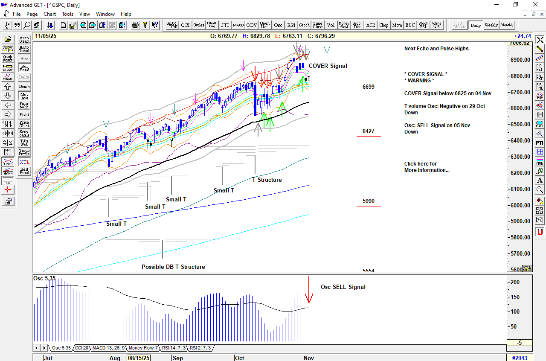Select the GANN angles drawing tool

click(x=8, y=172)
